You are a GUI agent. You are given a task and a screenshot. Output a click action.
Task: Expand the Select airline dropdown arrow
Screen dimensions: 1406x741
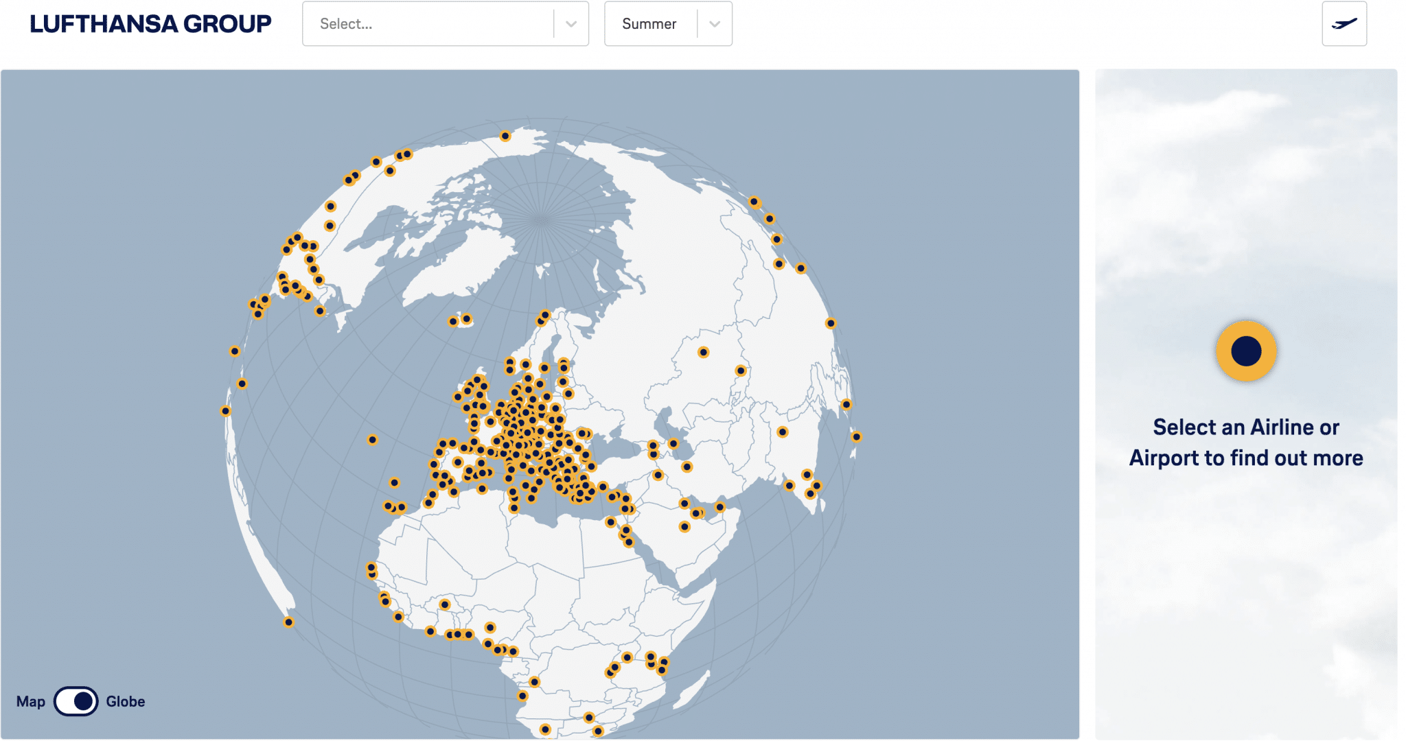coord(571,24)
